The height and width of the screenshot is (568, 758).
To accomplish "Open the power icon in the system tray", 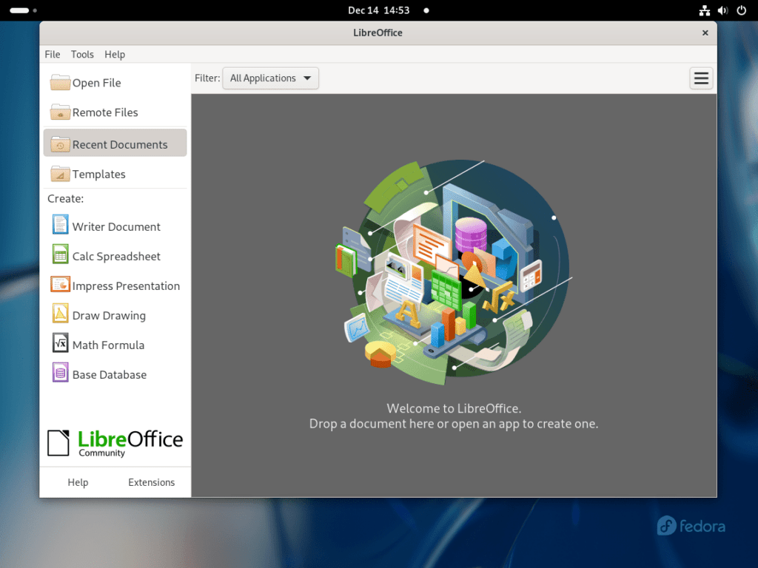I will tap(741, 10).
